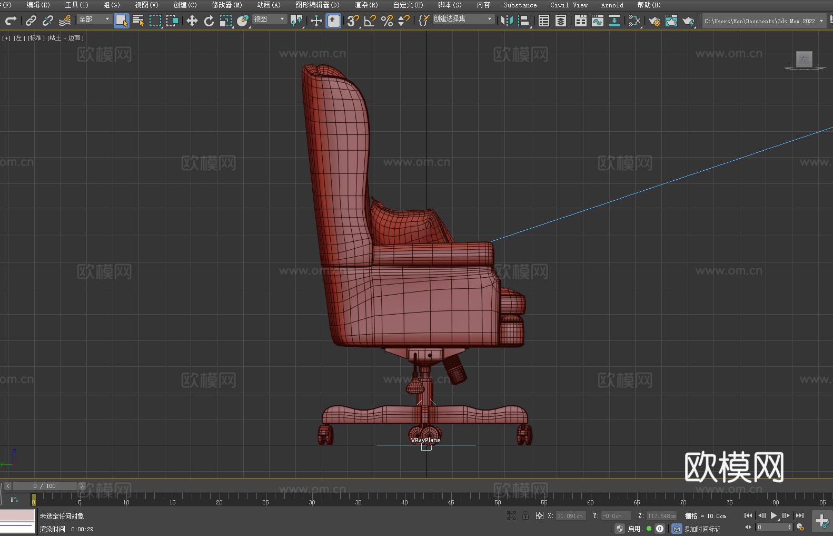Click Select and Manipulate crosshair icon
The width and height of the screenshot is (833, 536).
(x=316, y=21)
